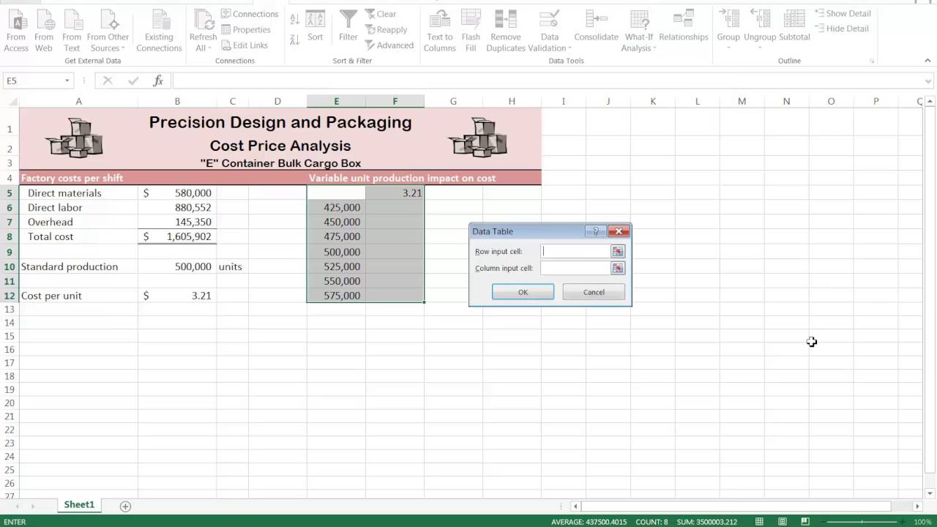The width and height of the screenshot is (937, 527).
Task: Confirm the Data Table with OK
Action: [x=523, y=292]
